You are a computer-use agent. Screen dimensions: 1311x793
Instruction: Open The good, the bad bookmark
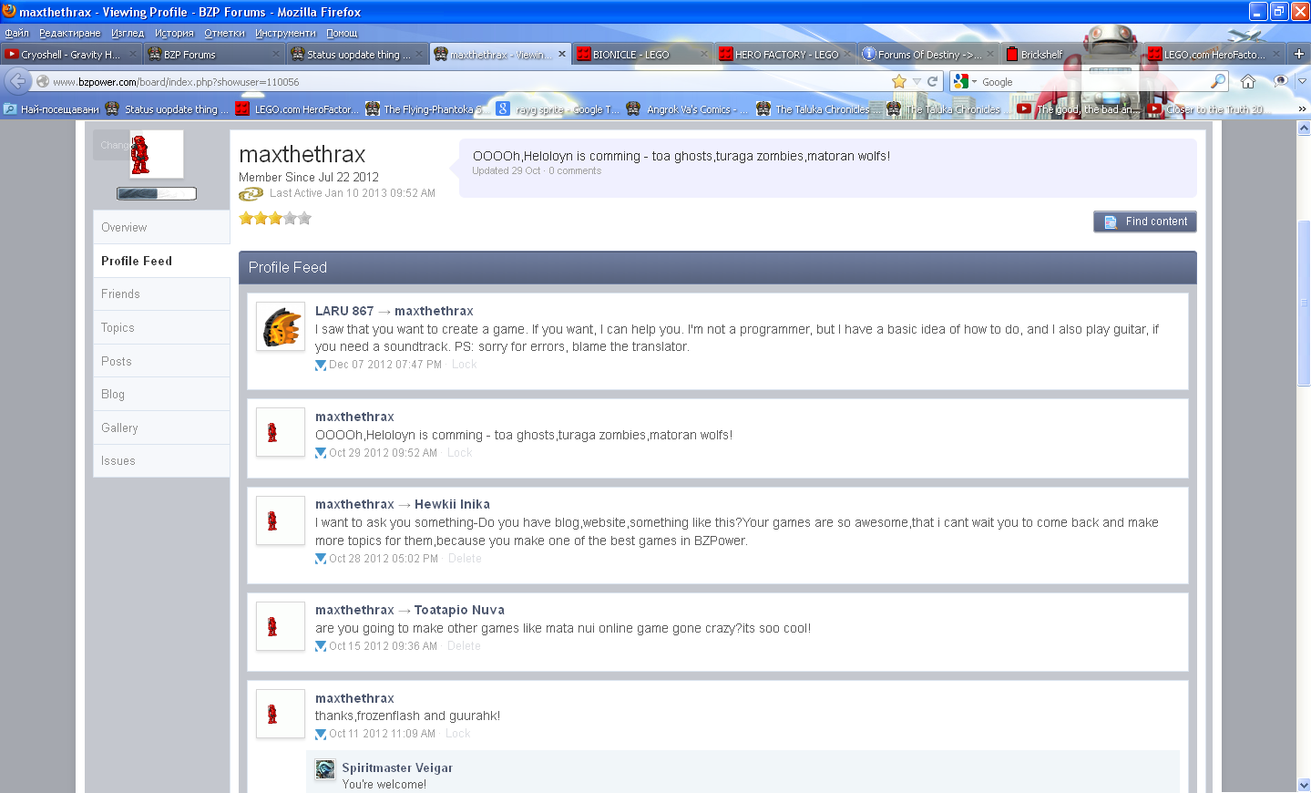tap(1078, 109)
